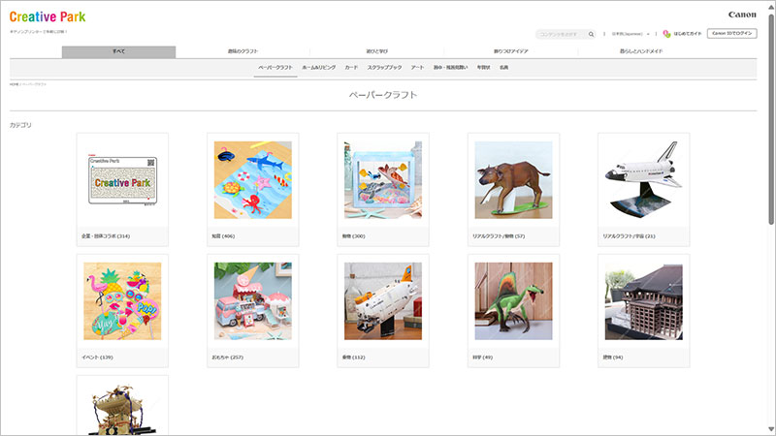This screenshot has height=436, width=776.
Task: Select the 暮らしとハンドメイド tab
Action: click(641, 51)
